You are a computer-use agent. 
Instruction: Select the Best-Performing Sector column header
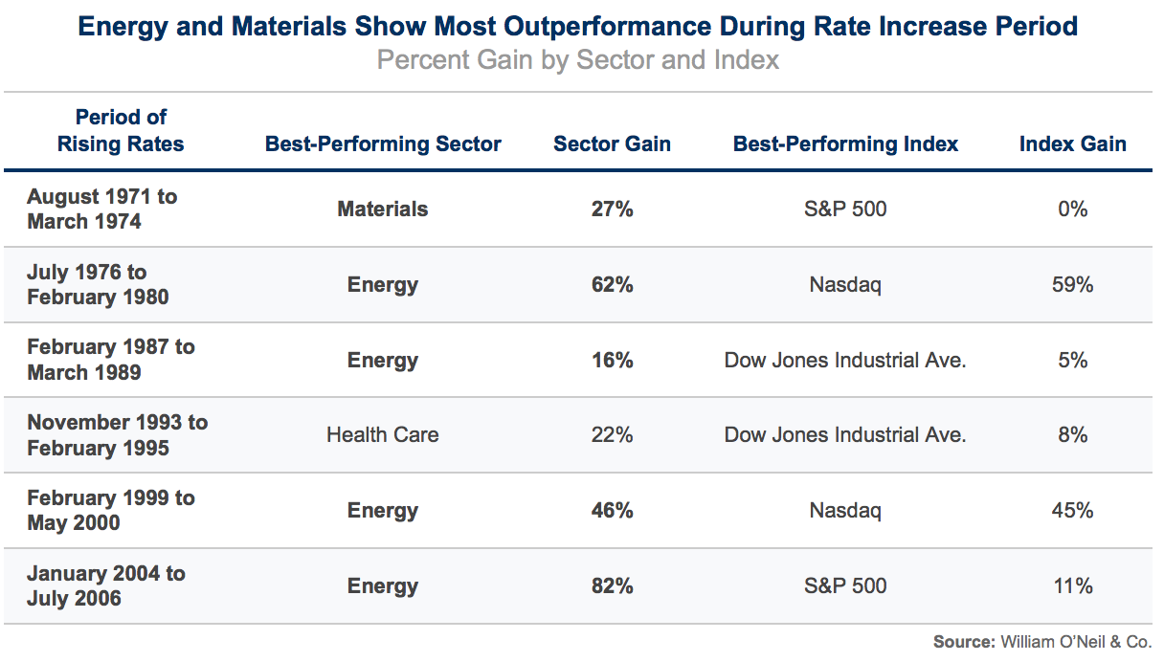pos(383,144)
